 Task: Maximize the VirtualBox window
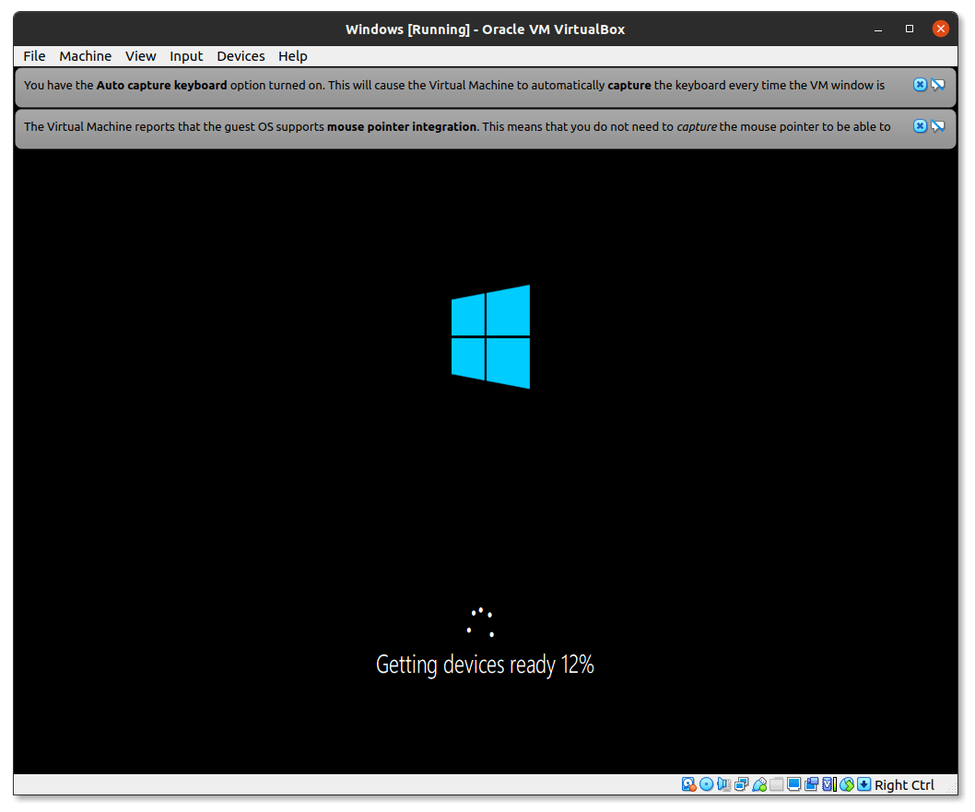coord(909,29)
